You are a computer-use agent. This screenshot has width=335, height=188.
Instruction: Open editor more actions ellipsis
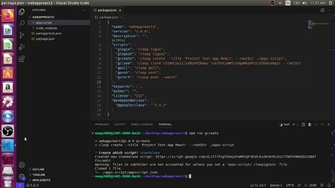click(x=329, y=10)
